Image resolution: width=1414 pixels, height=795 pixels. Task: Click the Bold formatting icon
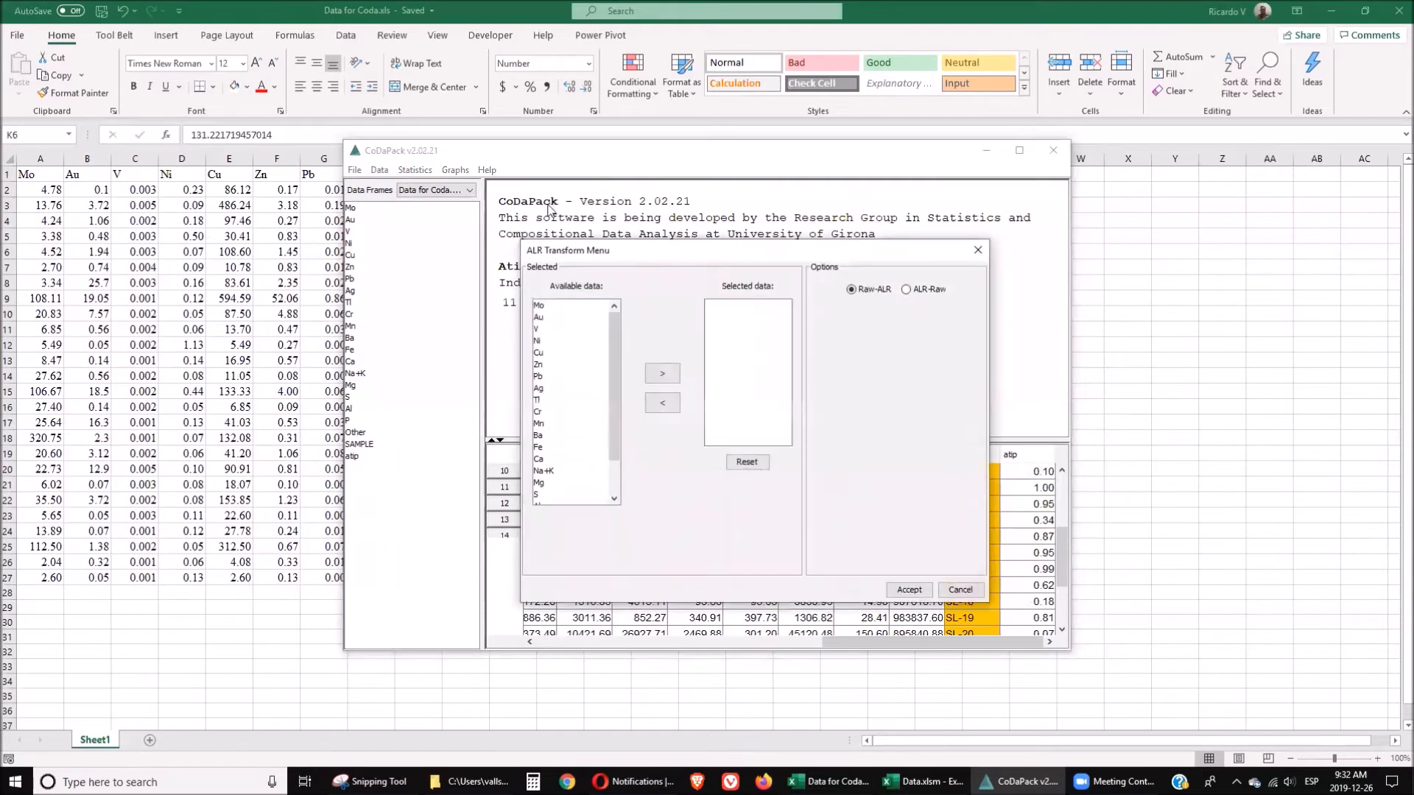tap(133, 86)
